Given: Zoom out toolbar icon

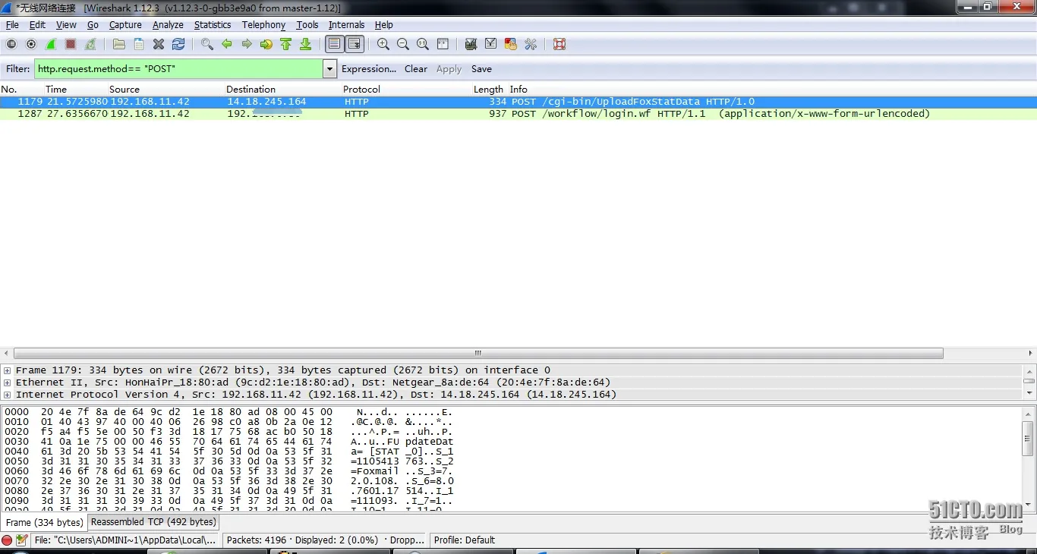Looking at the screenshot, I should [x=403, y=45].
